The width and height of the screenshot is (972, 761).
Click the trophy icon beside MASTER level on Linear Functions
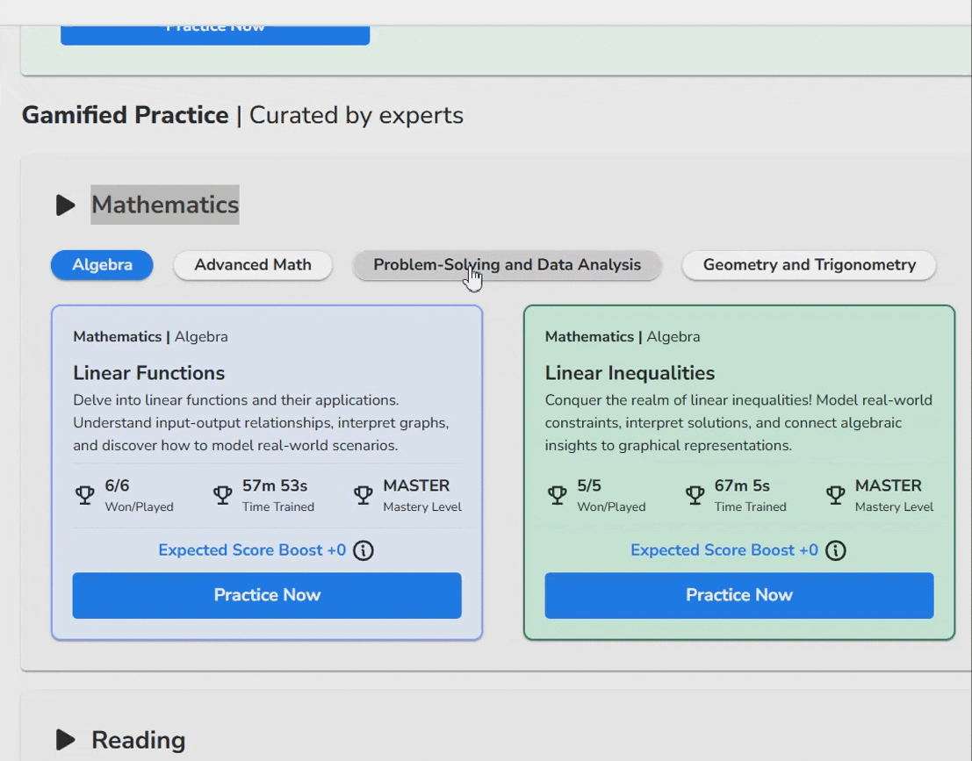click(x=363, y=495)
